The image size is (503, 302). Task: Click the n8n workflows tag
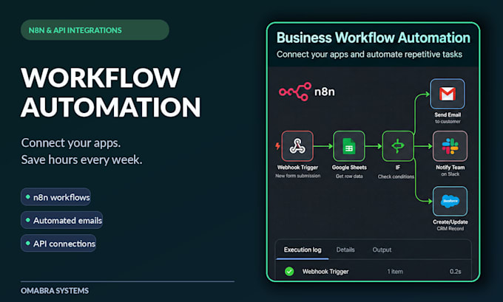pos(55,197)
